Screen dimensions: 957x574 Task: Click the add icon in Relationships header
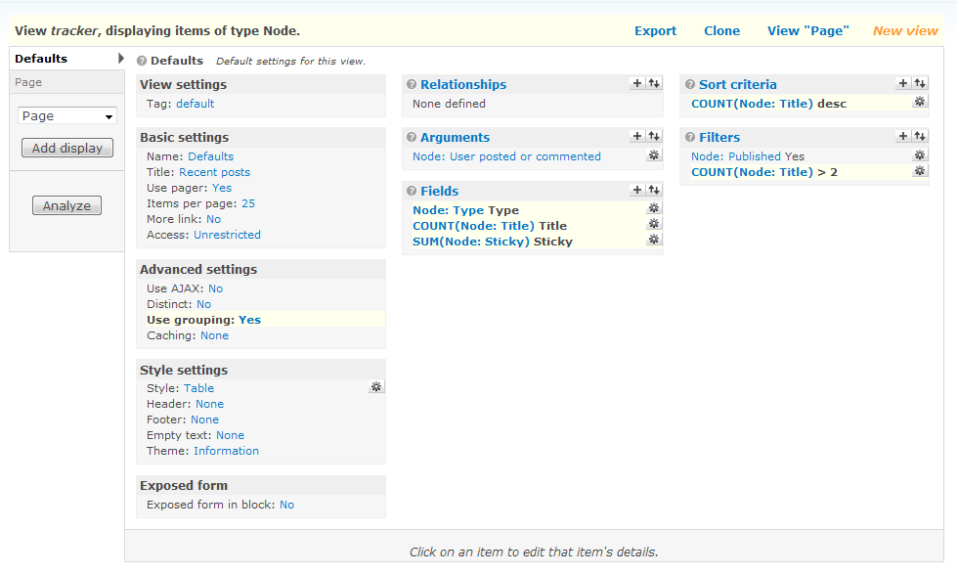[637, 84]
